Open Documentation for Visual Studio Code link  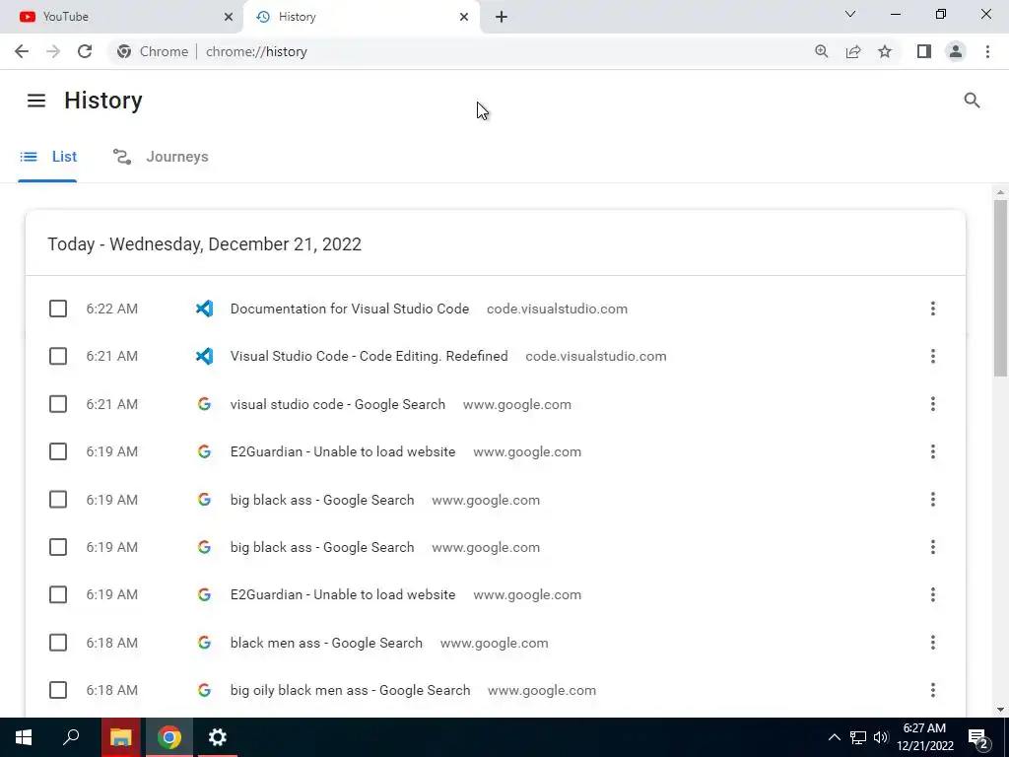pos(350,309)
